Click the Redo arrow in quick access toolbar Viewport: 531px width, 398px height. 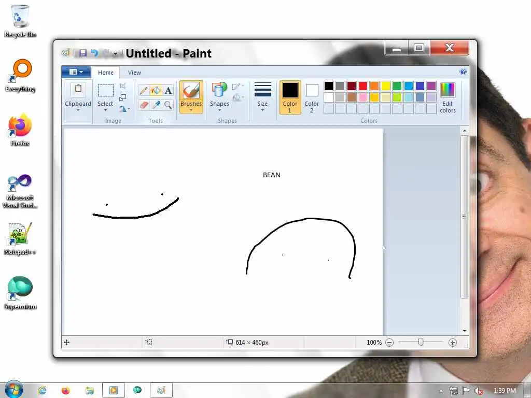[106, 53]
